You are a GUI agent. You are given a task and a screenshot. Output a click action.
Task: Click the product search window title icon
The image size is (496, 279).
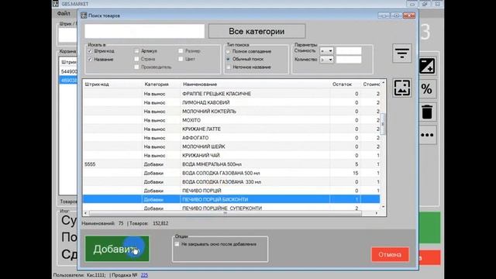pos(84,15)
